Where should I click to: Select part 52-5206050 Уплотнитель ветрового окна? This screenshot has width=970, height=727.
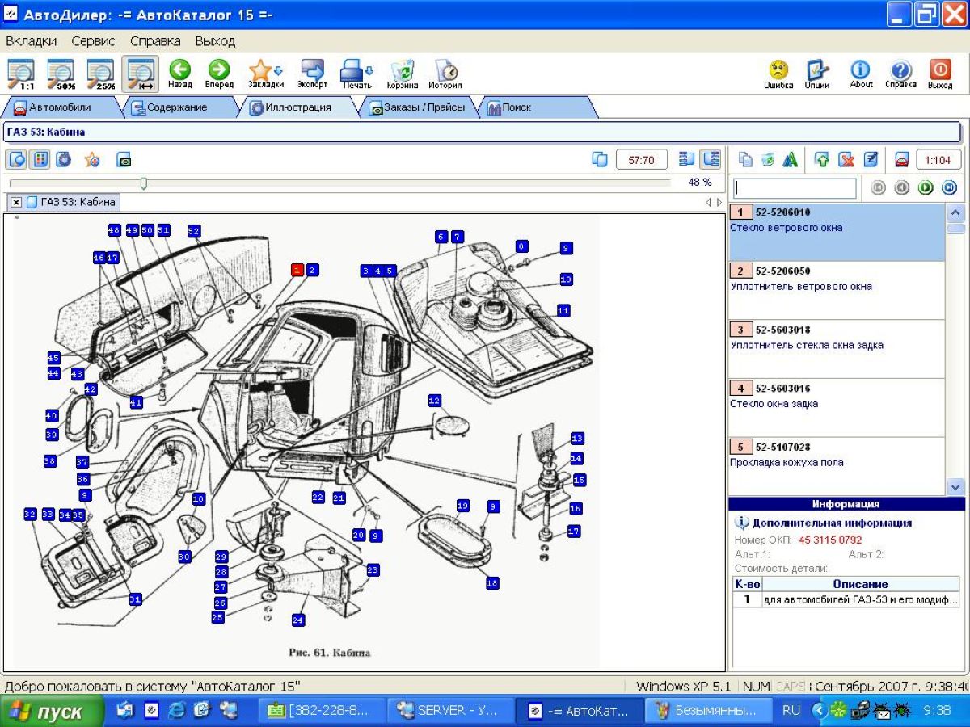[837, 290]
